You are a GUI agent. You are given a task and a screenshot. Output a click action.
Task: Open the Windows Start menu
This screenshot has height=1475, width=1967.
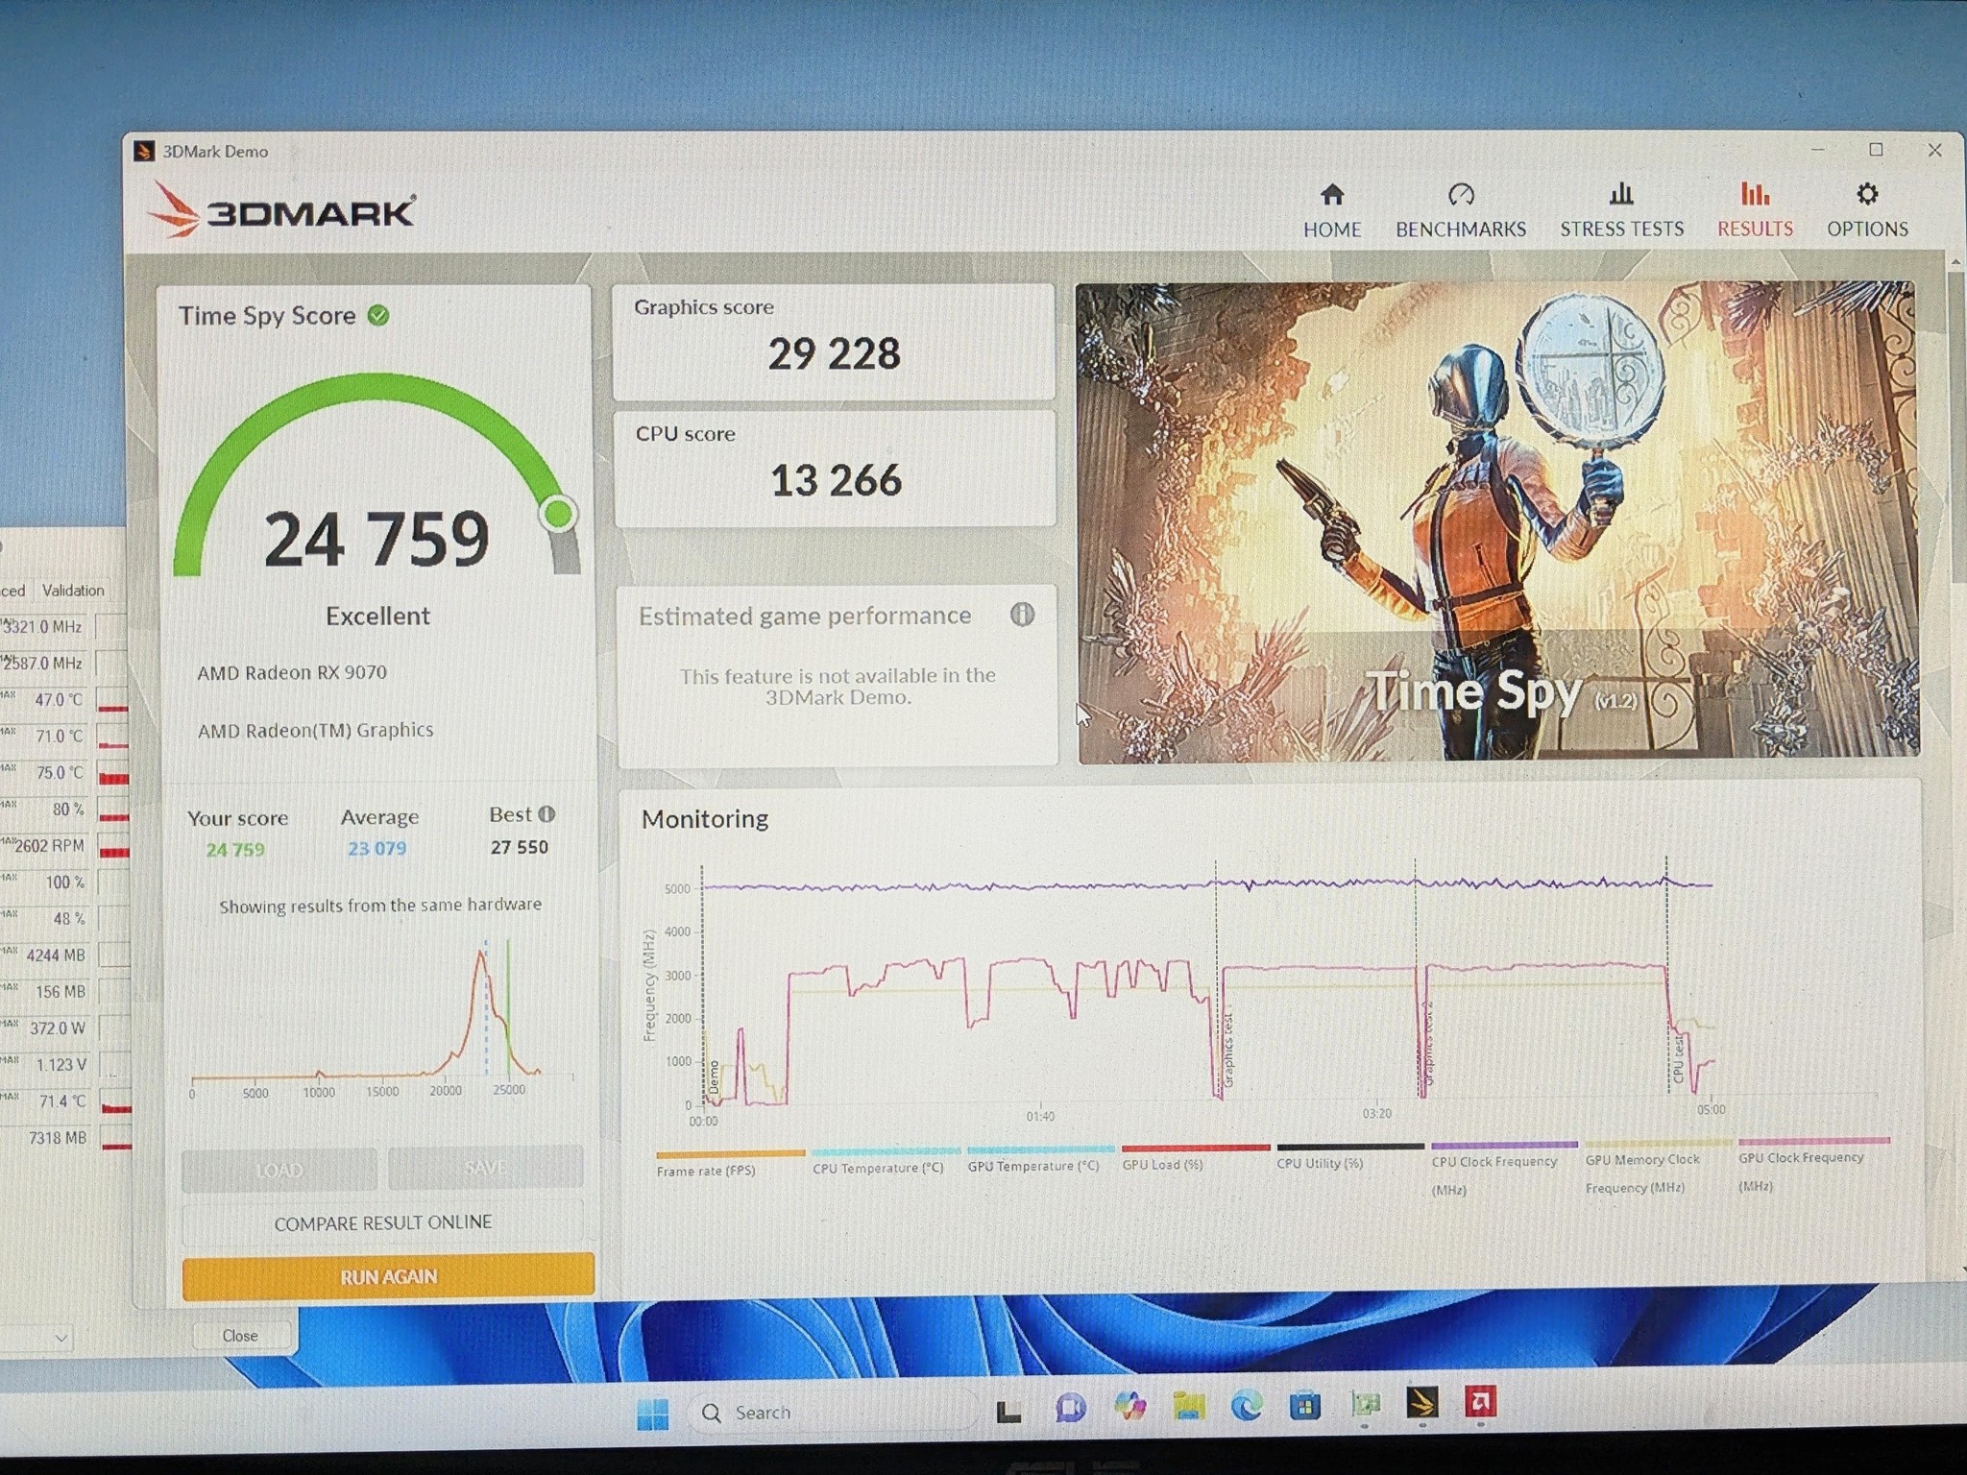coord(652,1413)
